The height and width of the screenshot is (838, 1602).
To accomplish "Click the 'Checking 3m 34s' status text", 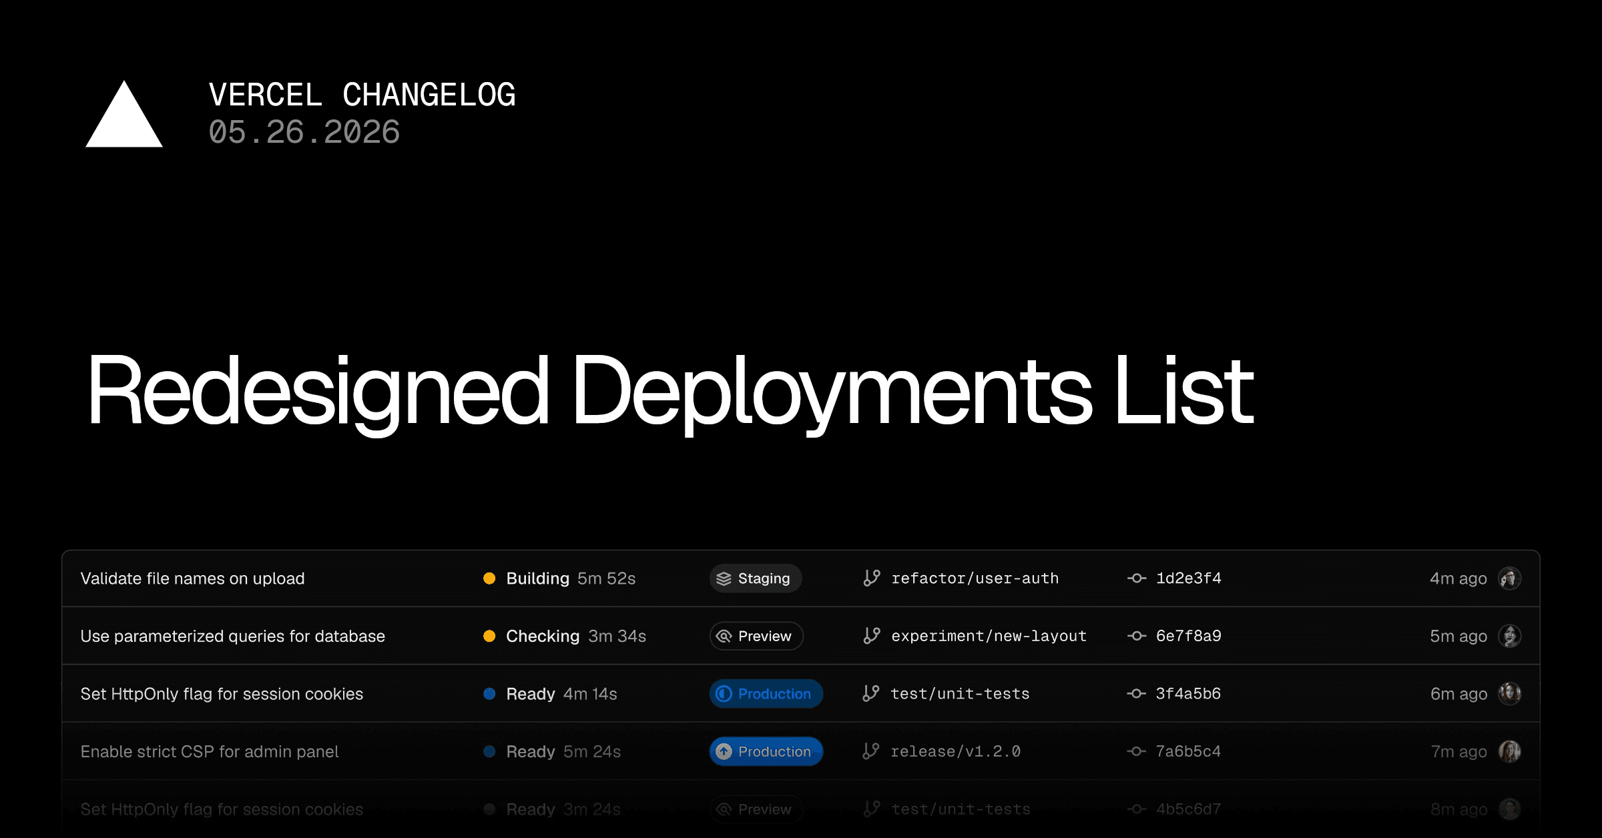I will (576, 636).
